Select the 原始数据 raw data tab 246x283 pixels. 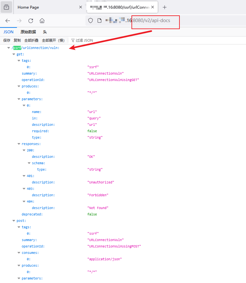pos(28,32)
